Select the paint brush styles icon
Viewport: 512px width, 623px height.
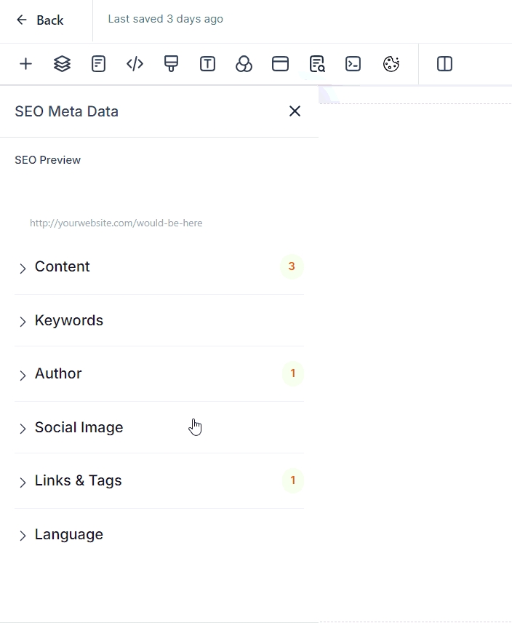click(x=171, y=64)
